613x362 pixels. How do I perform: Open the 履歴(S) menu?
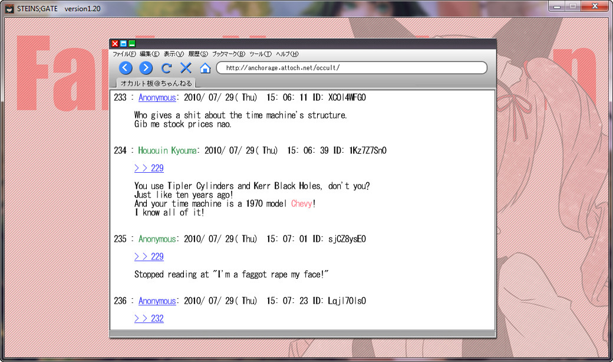(198, 54)
